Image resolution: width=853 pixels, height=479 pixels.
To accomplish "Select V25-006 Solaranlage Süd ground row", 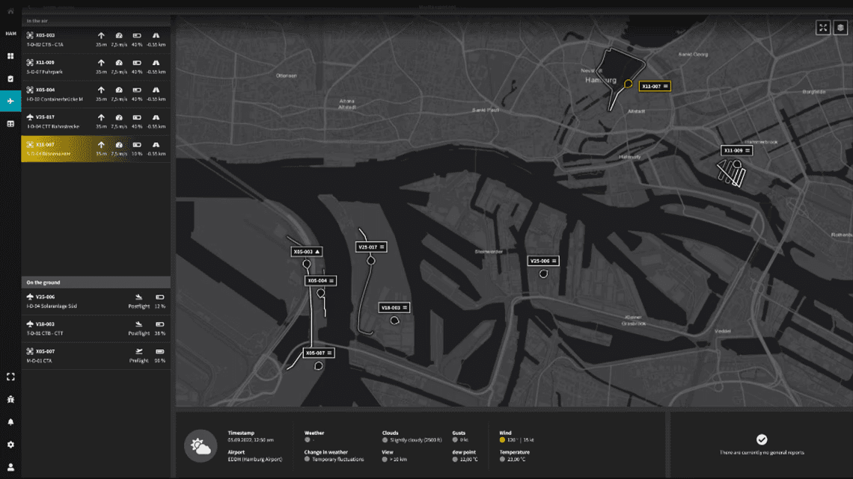I will click(96, 301).
